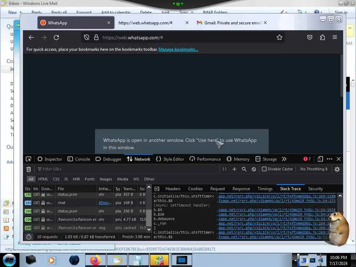The image size is (356, 267).
Task: Open the New dropdown in Windows Live Mail
Action: [x=15, y=12]
